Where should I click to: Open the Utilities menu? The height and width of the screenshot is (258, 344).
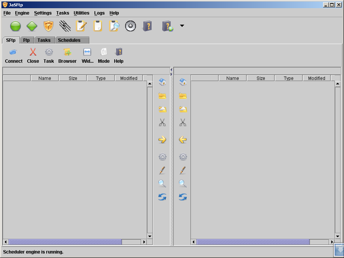81,13
